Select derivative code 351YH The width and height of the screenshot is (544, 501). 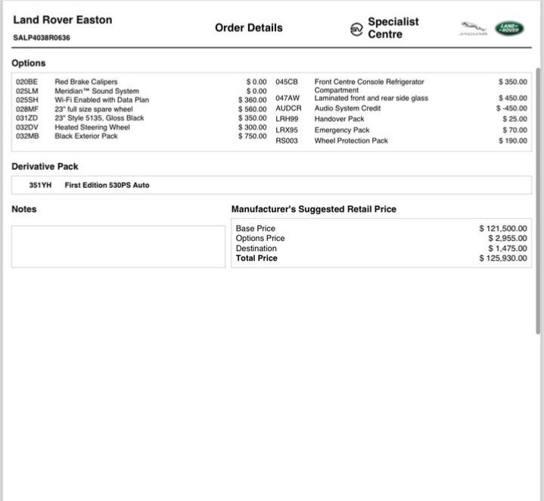[40, 185]
